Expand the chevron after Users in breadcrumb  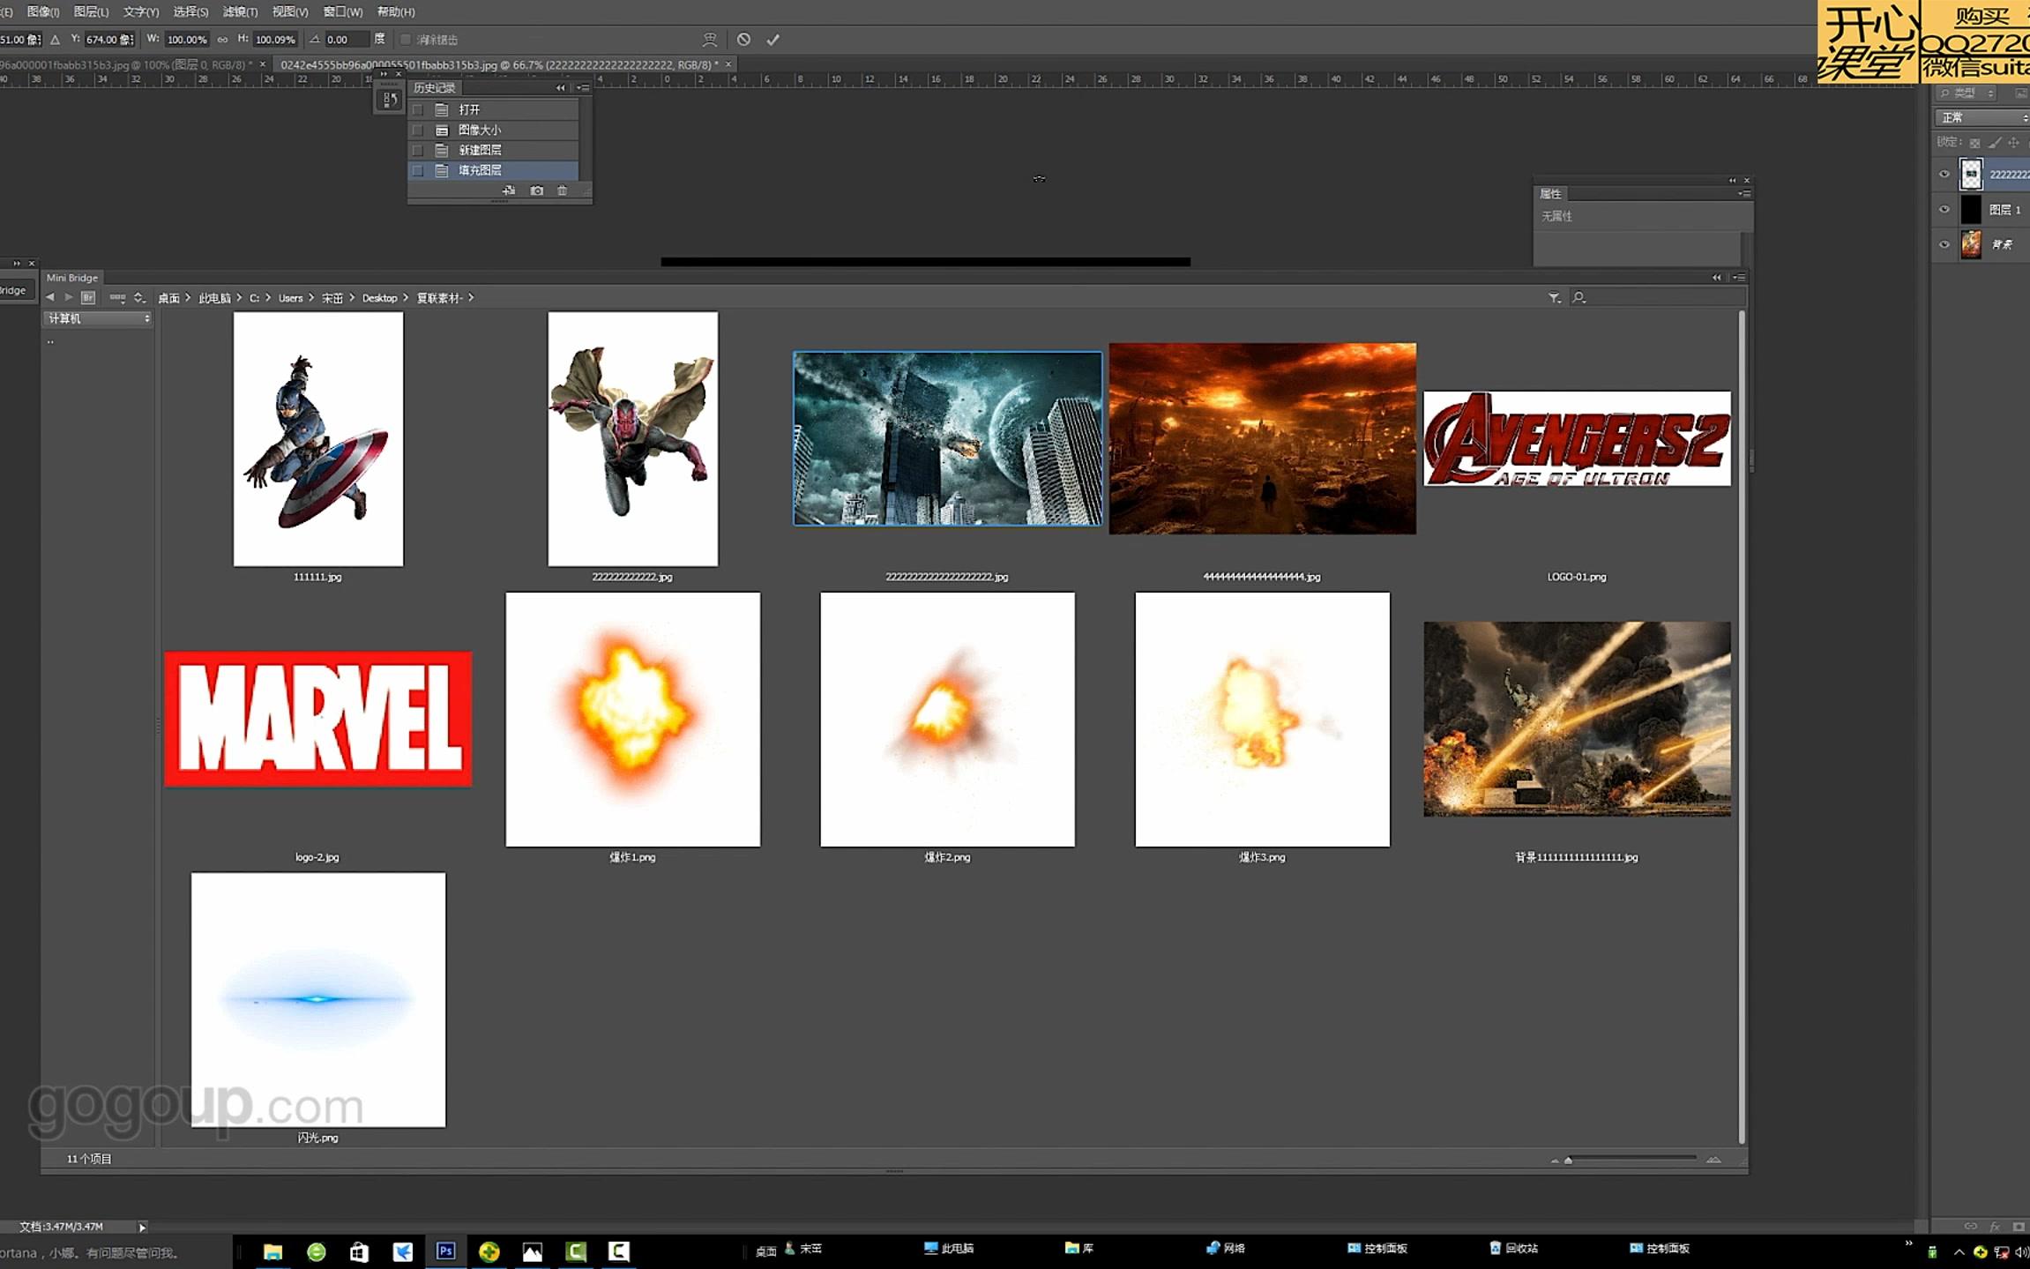tap(311, 298)
